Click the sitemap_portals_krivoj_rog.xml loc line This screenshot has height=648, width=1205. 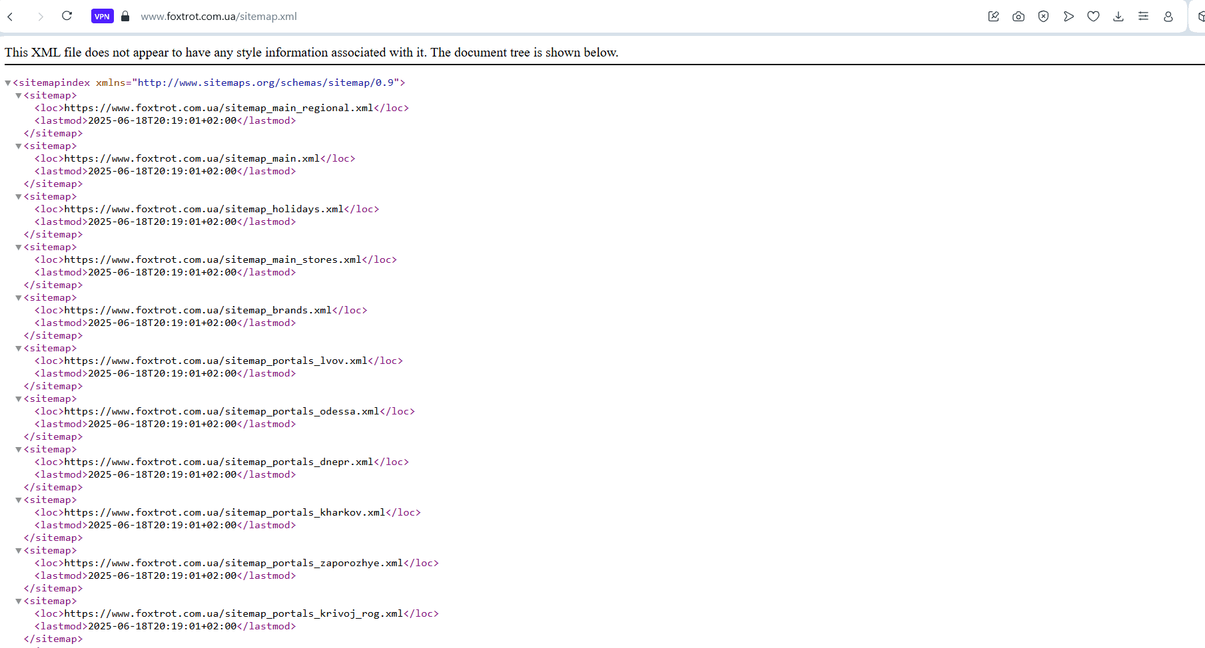[237, 613]
